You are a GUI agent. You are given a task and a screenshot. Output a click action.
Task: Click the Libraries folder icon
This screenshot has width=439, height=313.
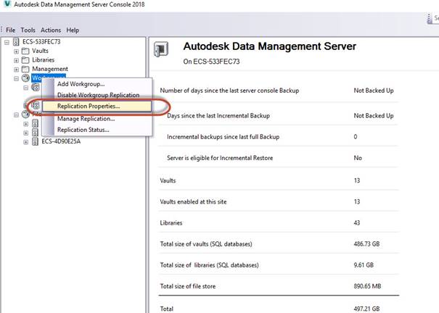pyautogui.click(x=25, y=60)
